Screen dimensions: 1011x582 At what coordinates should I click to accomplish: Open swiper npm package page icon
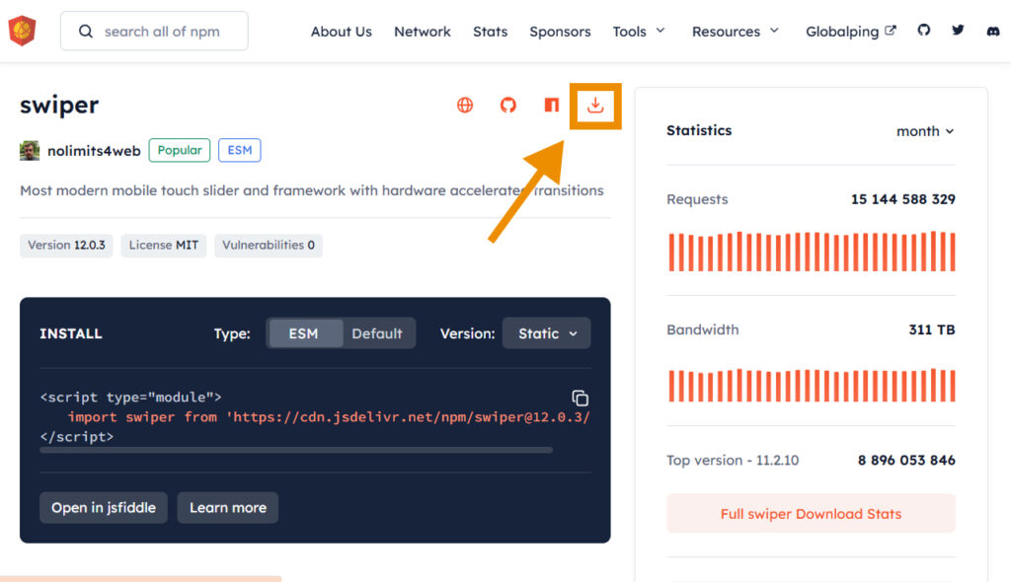552,106
